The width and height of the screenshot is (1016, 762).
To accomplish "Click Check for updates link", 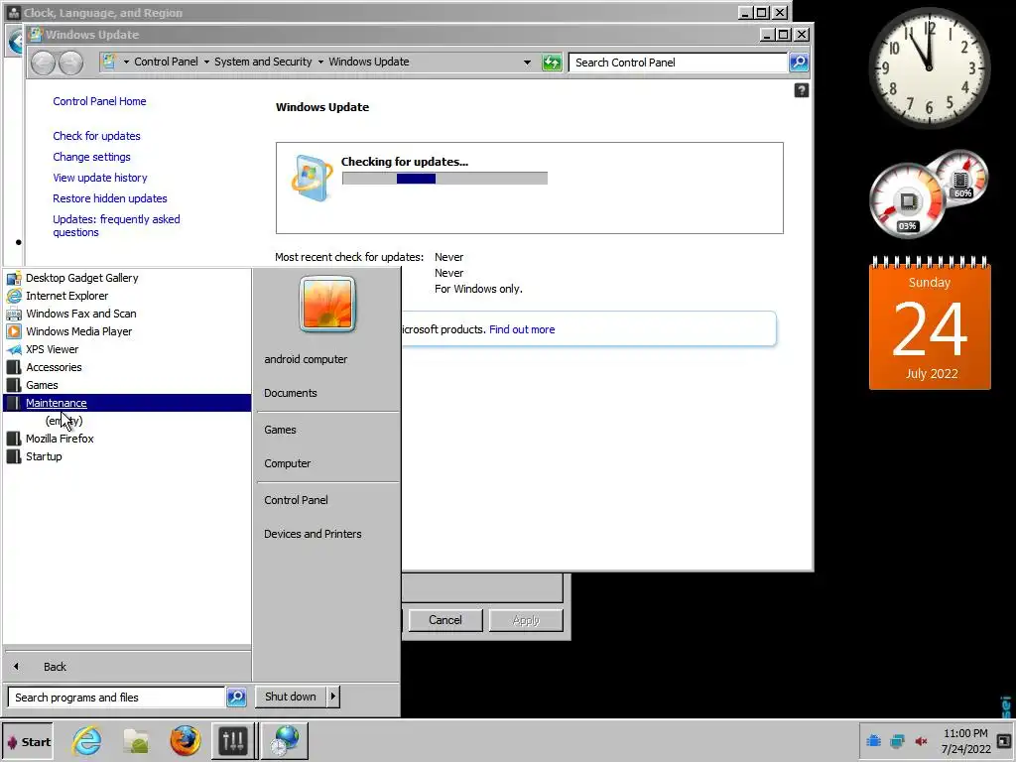I will (96, 135).
